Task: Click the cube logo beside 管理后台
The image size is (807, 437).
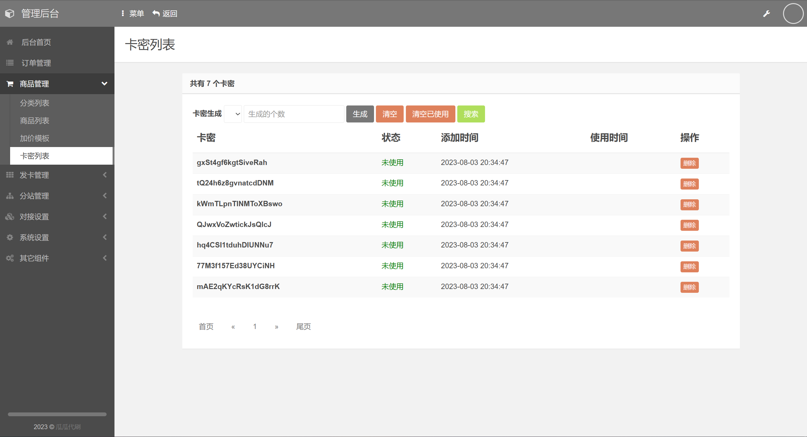Action: pos(10,14)
